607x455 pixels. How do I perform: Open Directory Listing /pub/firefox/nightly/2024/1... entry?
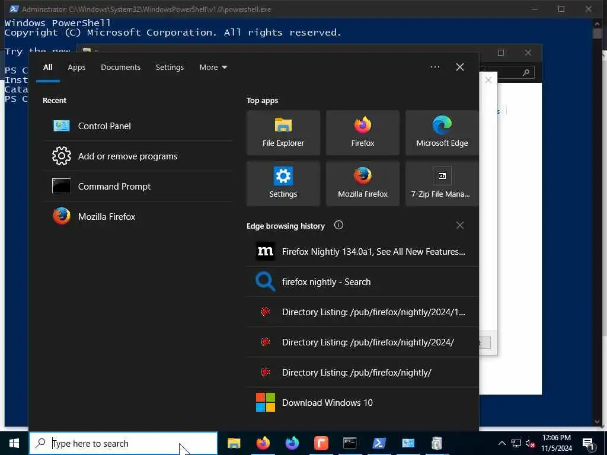pyautogui.click(x=363, y=312)
